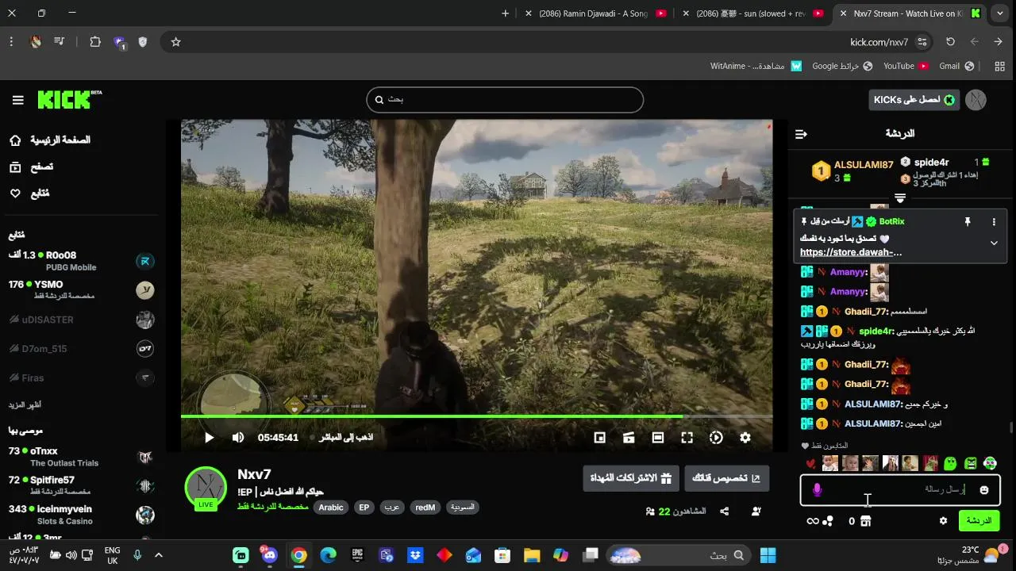Image resolution: width=1016 pixels, height=571 pixels.
Task: Insert the red heart emote
Action: coord(810,463)
